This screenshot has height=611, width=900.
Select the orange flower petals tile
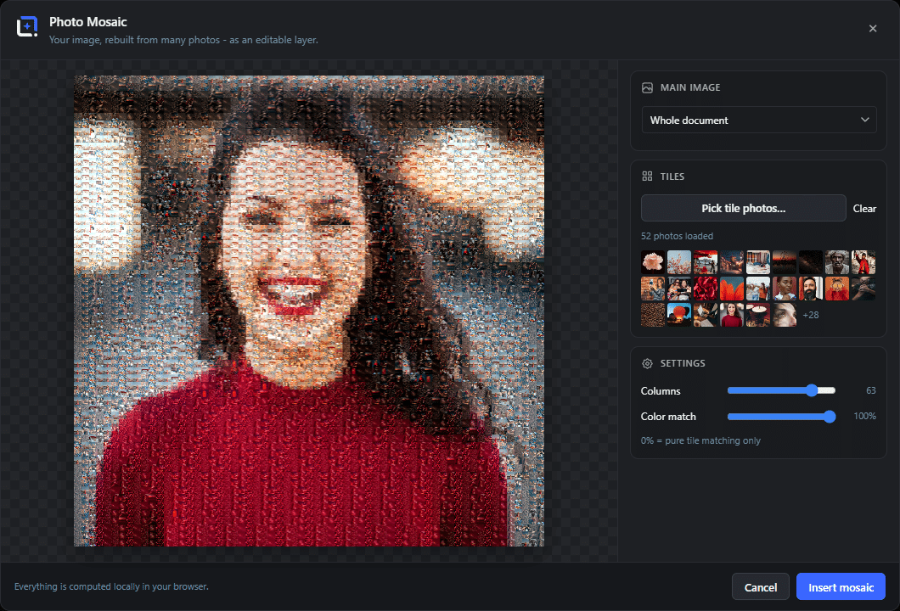click(x=732, y=289)
